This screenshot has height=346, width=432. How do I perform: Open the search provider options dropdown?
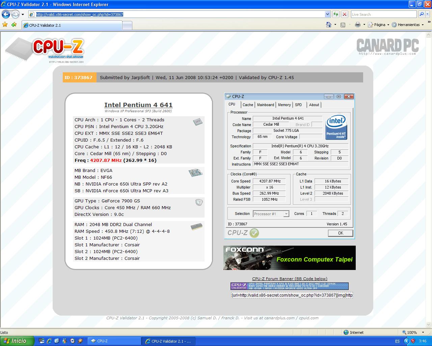[428, 14]
